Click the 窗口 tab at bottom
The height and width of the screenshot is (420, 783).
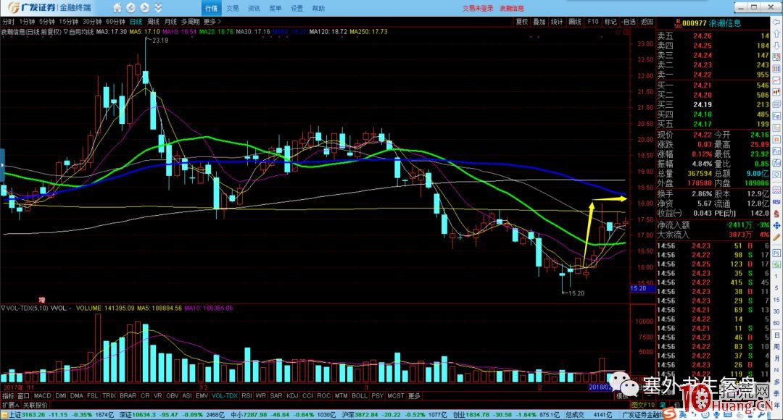tap(24, 395)
